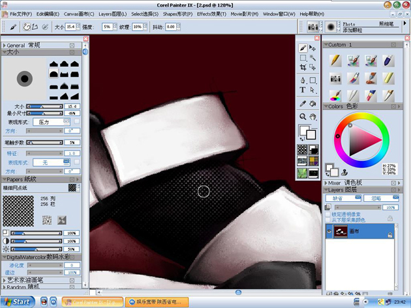Open the 娱乐宽带 taskbar window button
The width and height of the screenshot is (411, 308).
157,302
